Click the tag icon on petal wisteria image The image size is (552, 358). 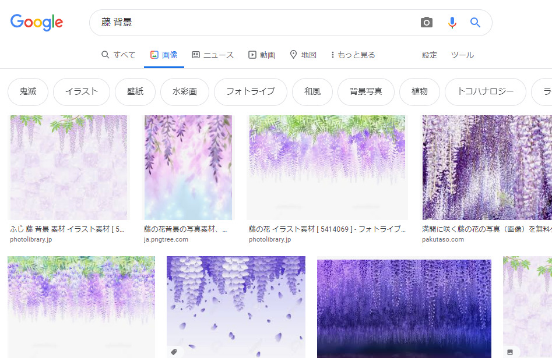[x=174, y=352]
